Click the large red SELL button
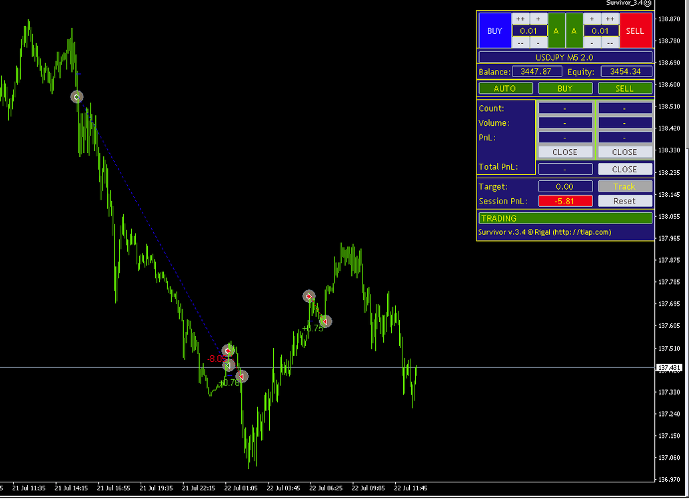689x499 pixels. click(636, 31)
